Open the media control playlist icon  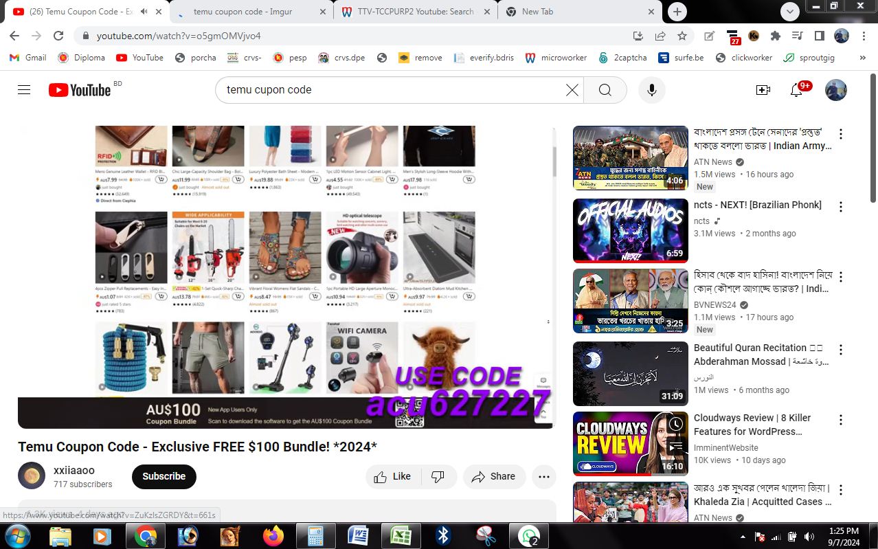pyautogui.click(x=797, y=36)
